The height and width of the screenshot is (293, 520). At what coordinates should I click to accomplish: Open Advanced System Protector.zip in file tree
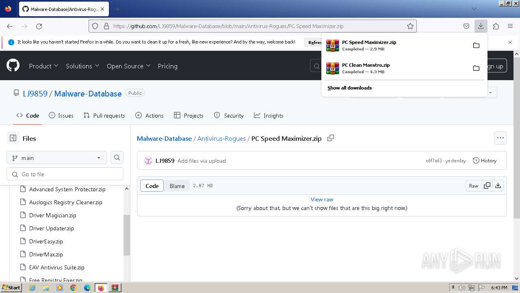(67, 189)
